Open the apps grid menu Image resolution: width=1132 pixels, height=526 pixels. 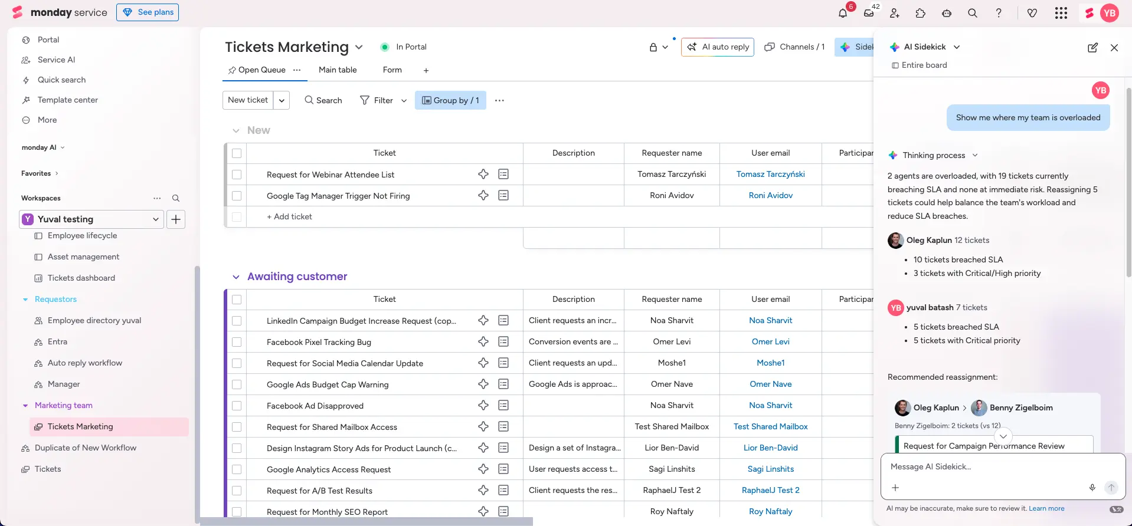click(x=1061, y=13)
